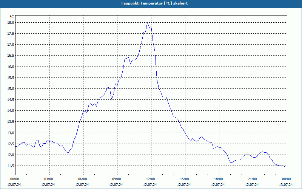Image resolution: width=302 pixels, height=189 pixels.
Task: Click the 13,0 temperature axis label
Action: pyautogui.click(x=11, y=133)
